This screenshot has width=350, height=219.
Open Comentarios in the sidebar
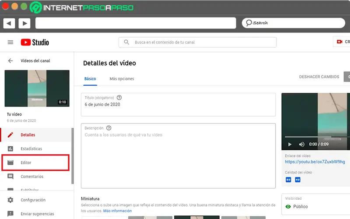36,177
